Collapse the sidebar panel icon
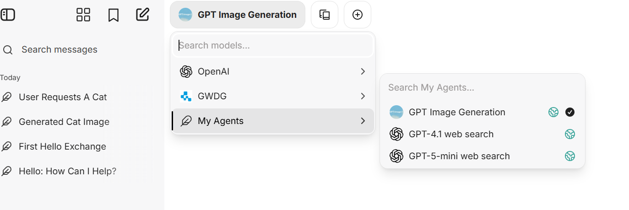Screen dimensions: 629x210 coord(8,15)
